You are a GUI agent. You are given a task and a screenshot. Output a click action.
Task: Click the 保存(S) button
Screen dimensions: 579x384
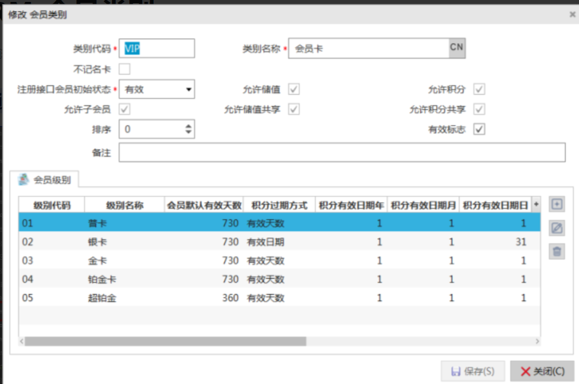[473, 371]
